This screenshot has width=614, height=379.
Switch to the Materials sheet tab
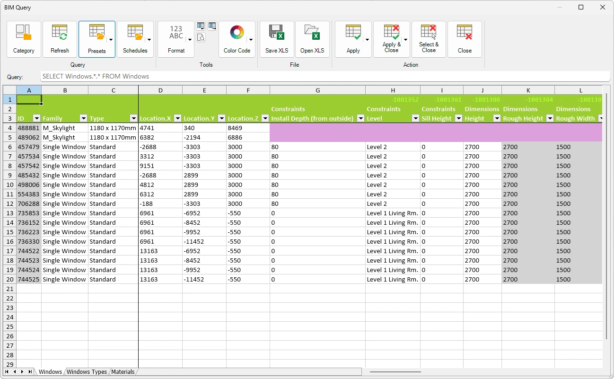(x=123, y=372)
